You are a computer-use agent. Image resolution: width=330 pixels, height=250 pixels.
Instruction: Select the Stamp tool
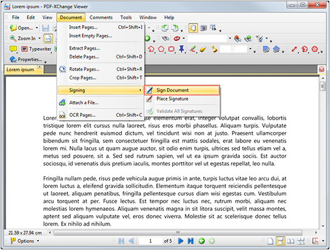tap(214, 49)
